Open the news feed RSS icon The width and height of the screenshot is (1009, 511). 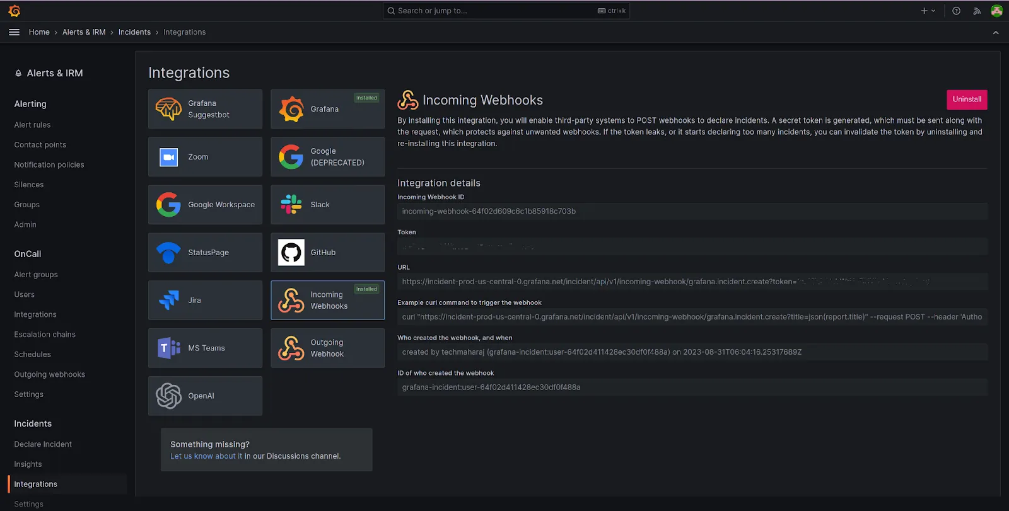click(x=977, y=11)
